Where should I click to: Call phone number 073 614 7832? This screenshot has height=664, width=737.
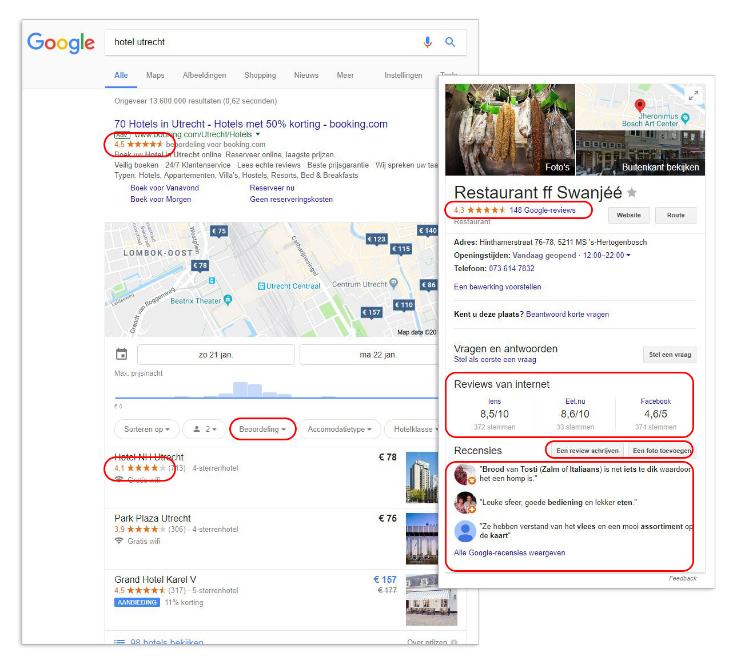[512, 268]
